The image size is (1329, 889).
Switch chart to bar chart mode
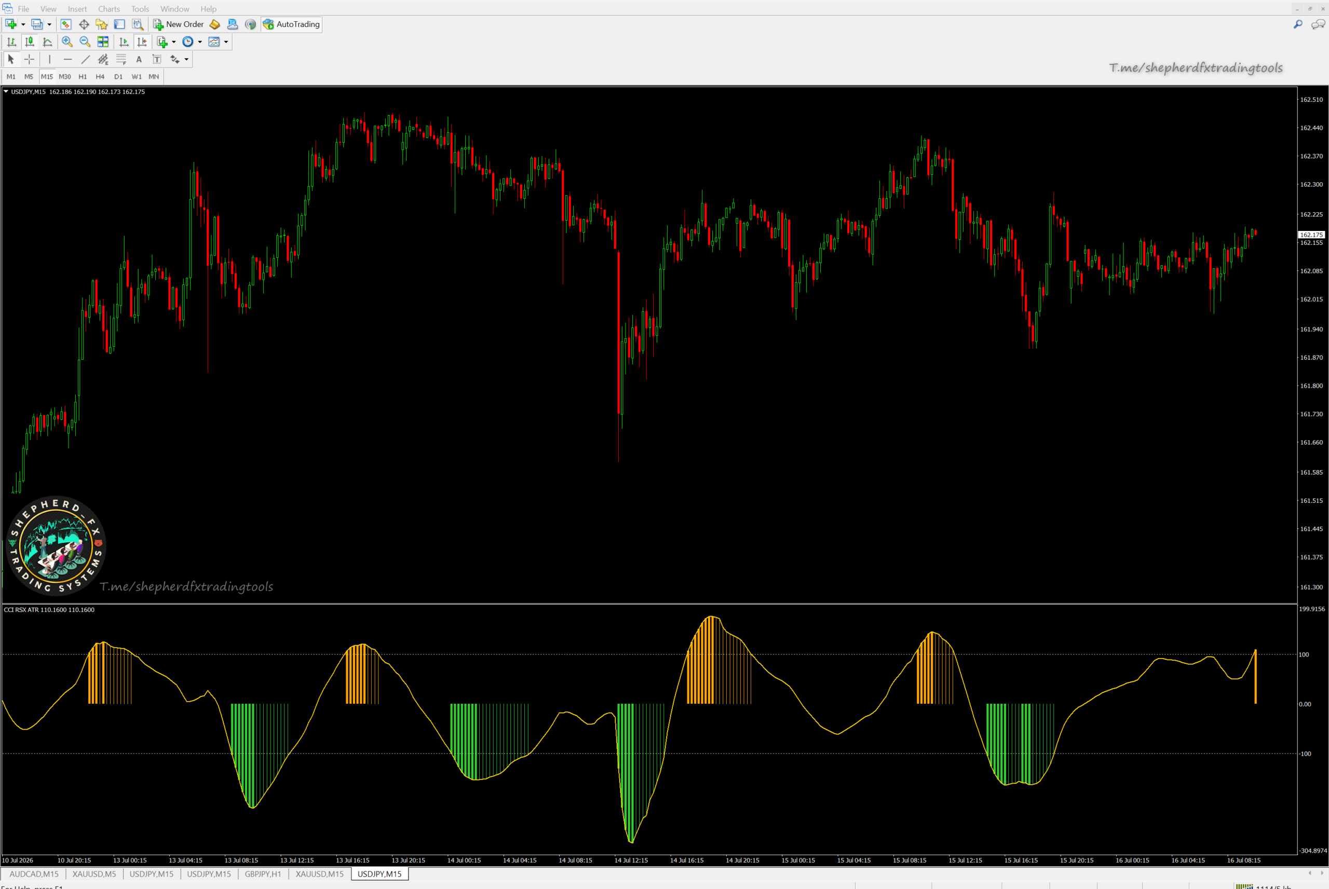[x=11, y=42]
